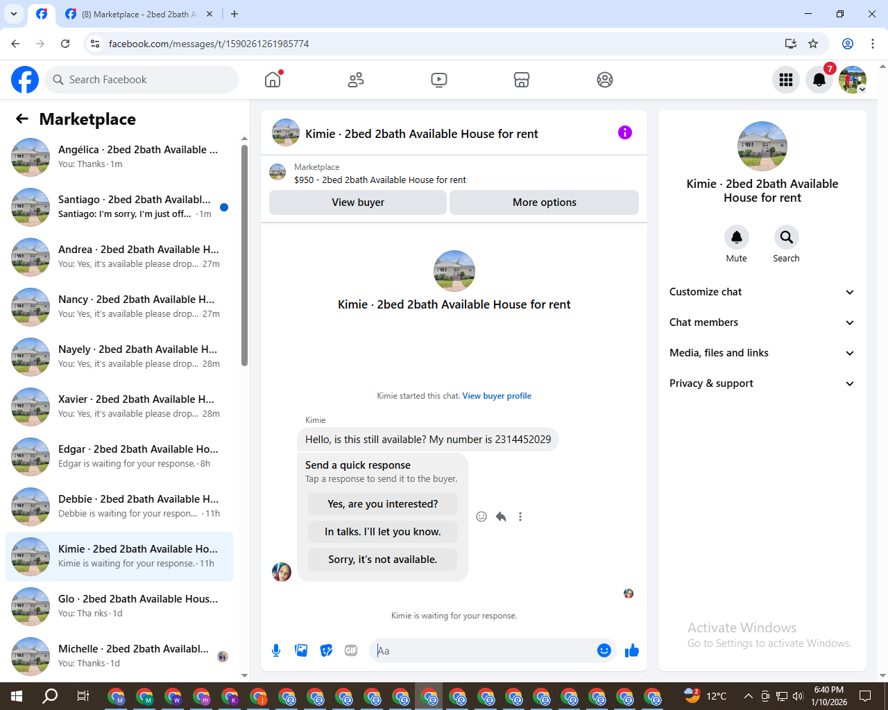Send quick reply 'Sorry, it's not available.'

click(x=383, y=560)
